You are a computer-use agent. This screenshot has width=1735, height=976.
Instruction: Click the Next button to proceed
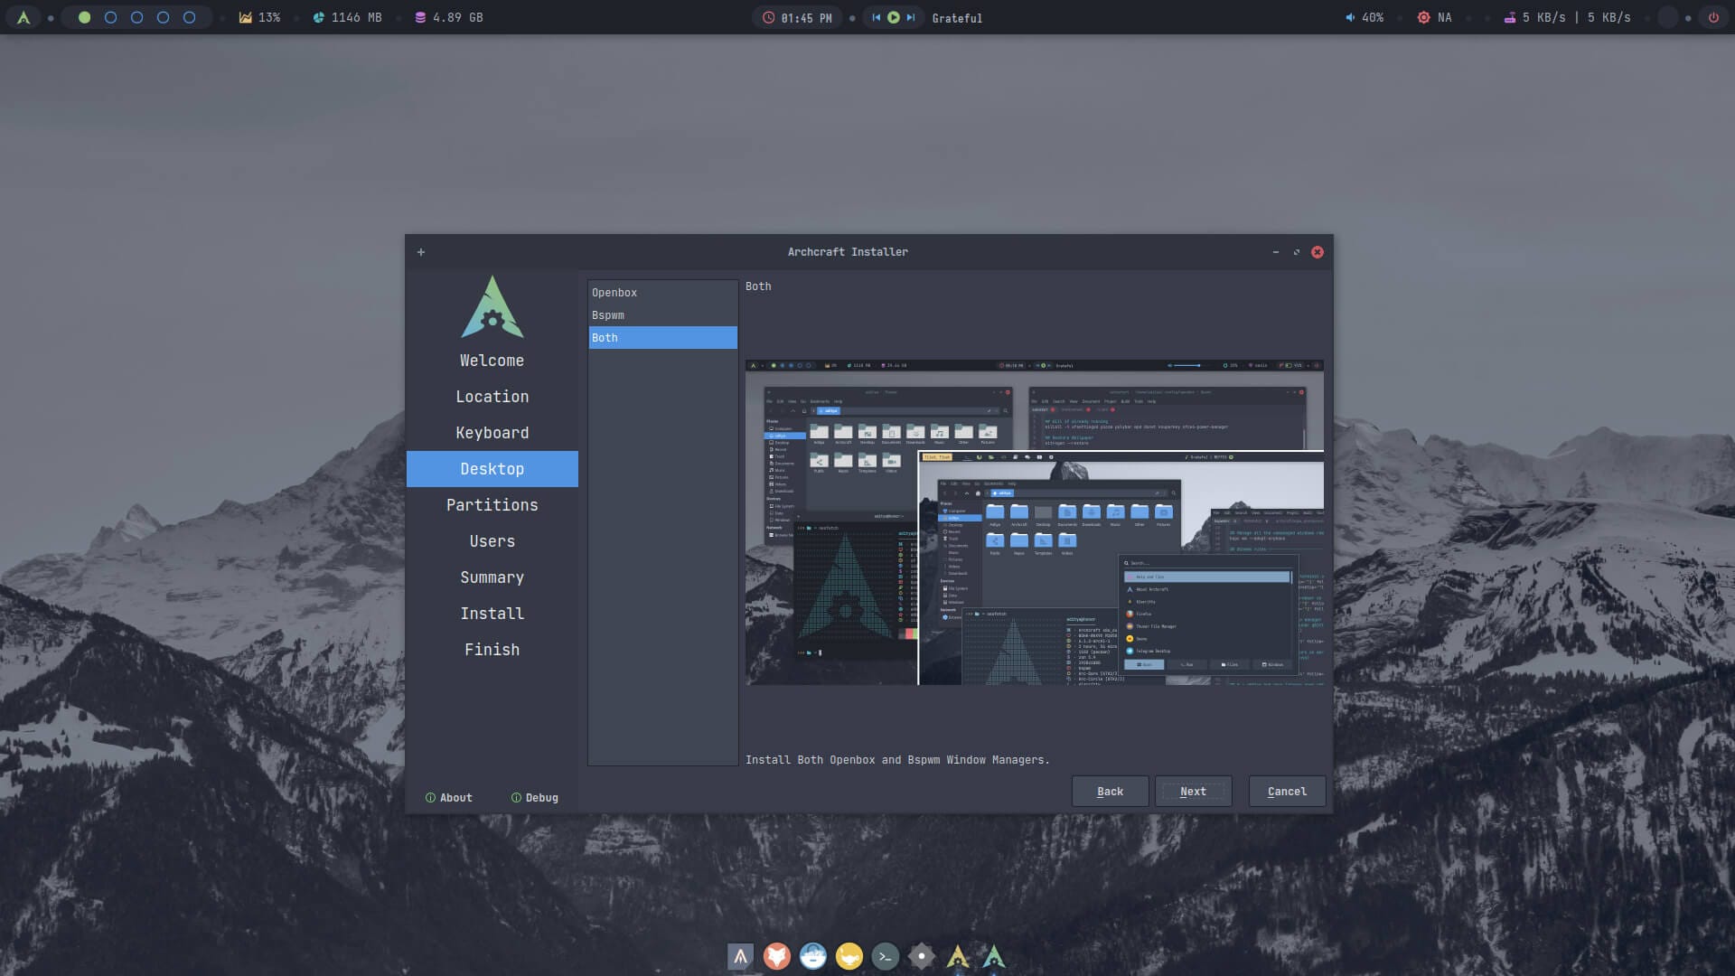(1193, 791)
